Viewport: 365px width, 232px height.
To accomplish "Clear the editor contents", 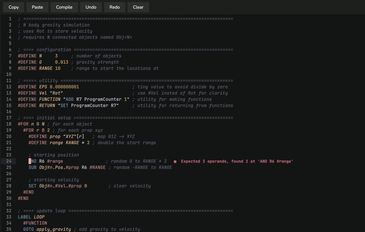I will [138, 7].
